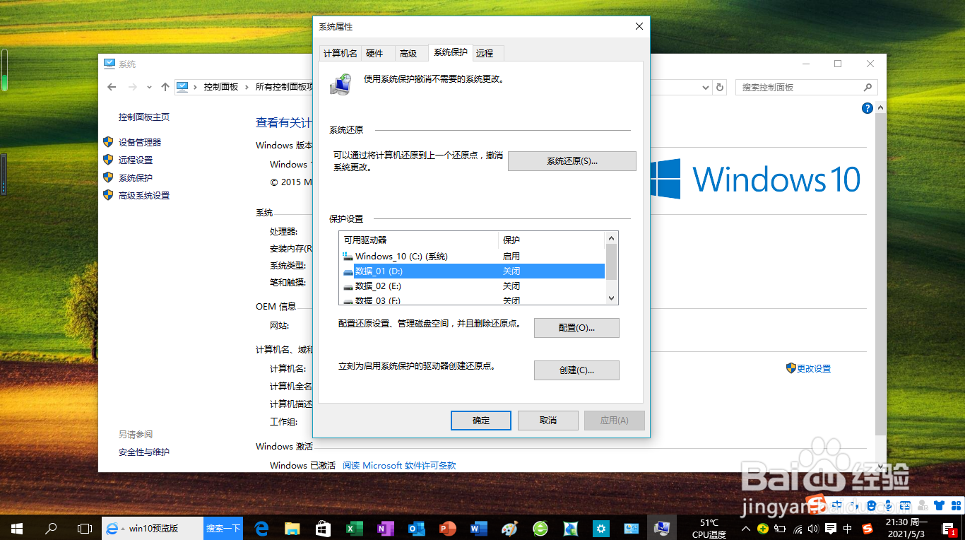Open recent locations dropdown arrow
The width and height of the screenshot is (965, 540).
click(x=149, y=87)
